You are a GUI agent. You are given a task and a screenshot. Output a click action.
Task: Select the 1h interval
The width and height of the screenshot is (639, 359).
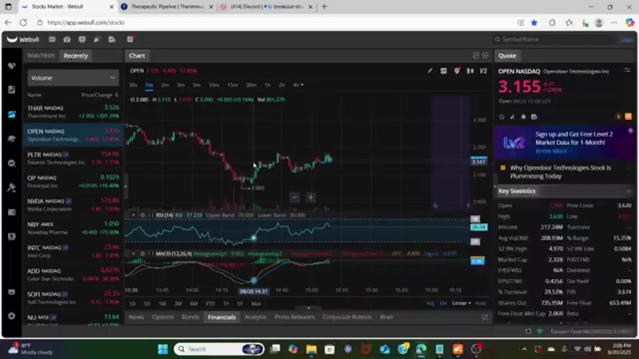(268, 85)
